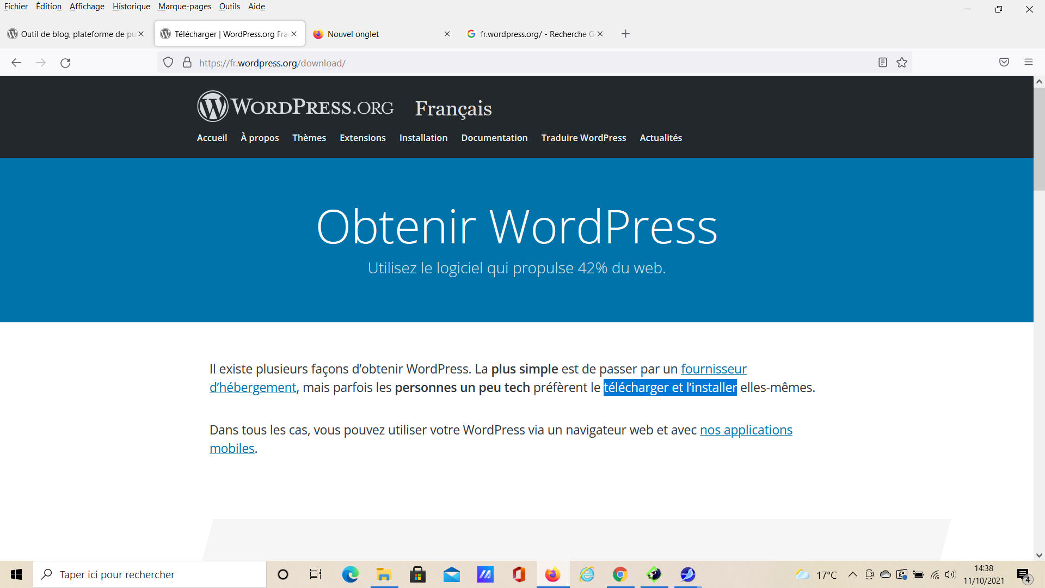This screenshot has height=588, width=1045.
Task: Open the Historique menu
Action: (x=131, y=7)
